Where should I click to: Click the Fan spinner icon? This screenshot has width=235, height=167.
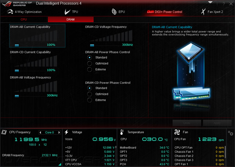click(177, 132)
